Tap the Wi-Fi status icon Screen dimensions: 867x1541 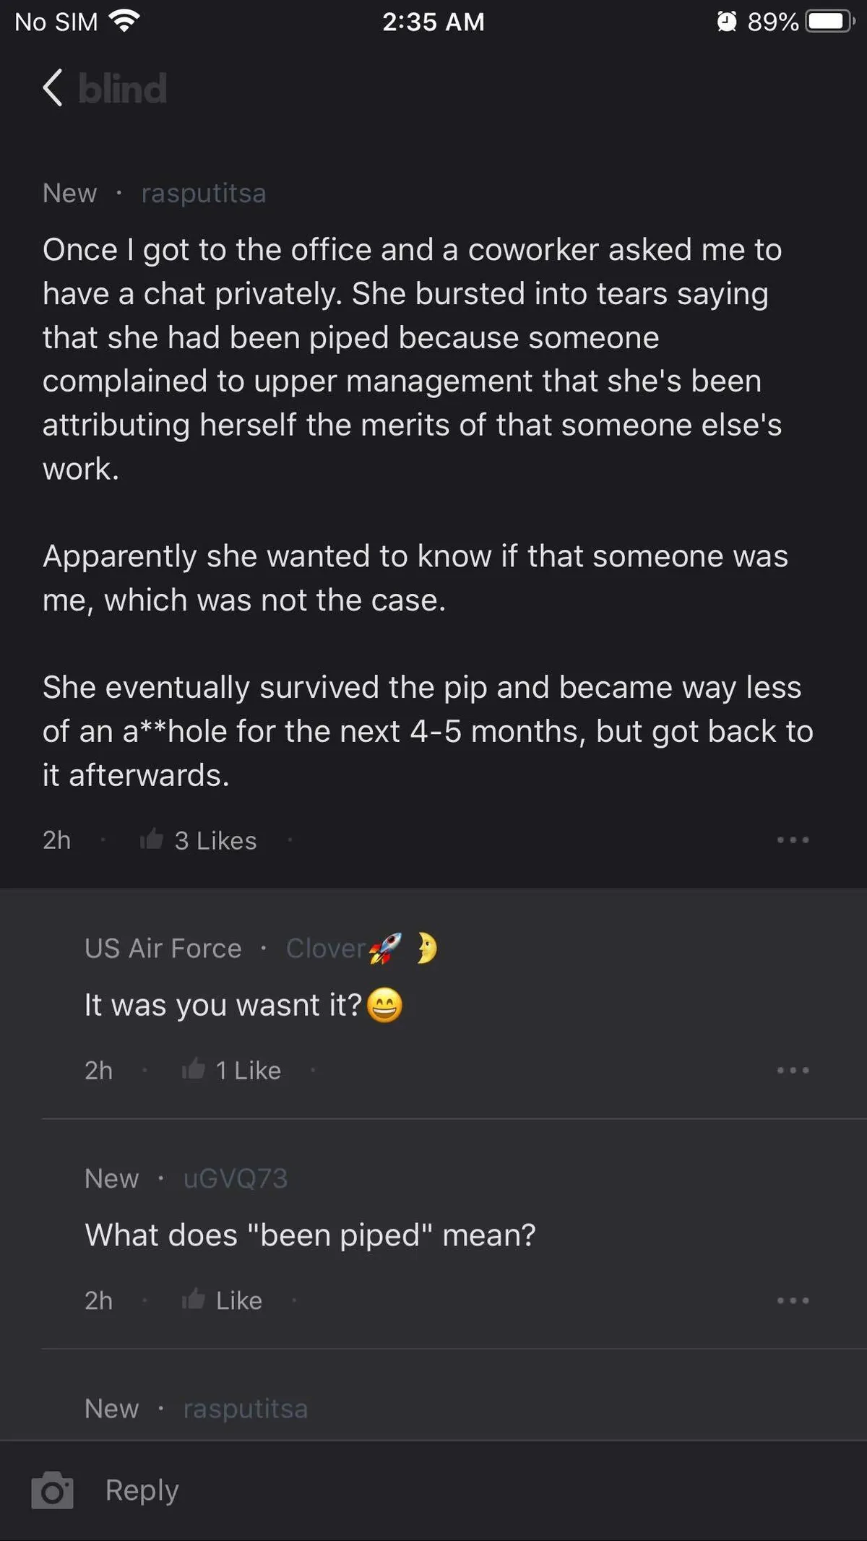(124, 22)
